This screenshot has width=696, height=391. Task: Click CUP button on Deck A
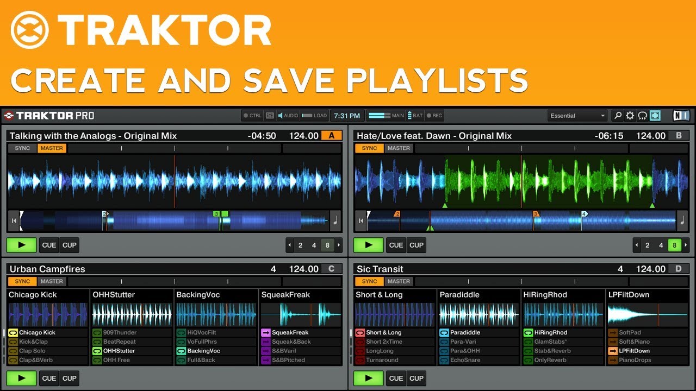coord(69,245)
